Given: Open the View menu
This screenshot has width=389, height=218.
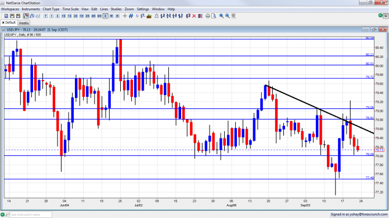Looking at the screenshot, I should pyautogui.click(x=85, y=9).
